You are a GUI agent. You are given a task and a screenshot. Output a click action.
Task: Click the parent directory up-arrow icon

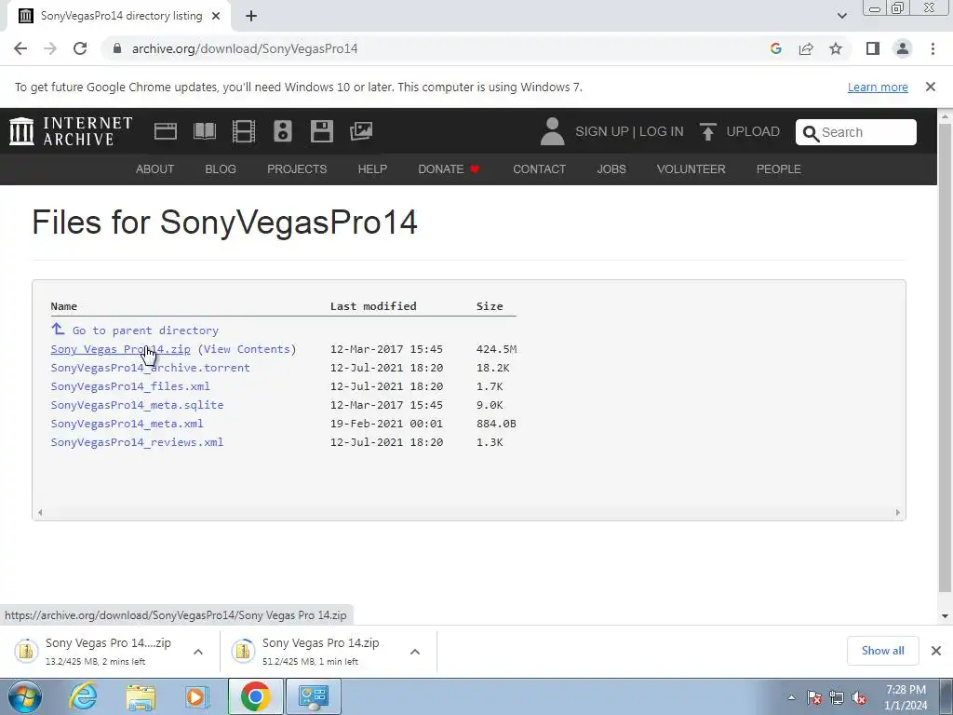(58, 329)
